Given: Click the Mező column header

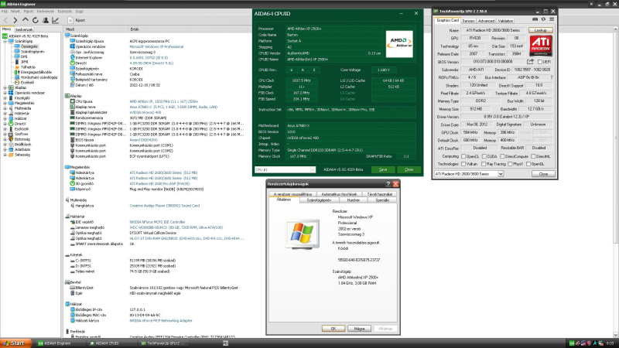Looking at the screenshot, I should (x=70, y=29).
